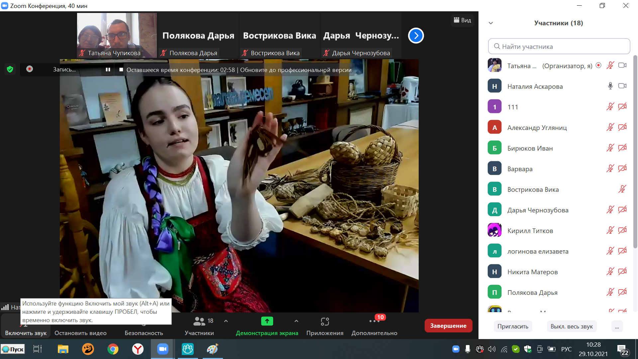Mute Наталия Аскарова's microphone
The image size is (638, 359).
click(x=610, y=86)
